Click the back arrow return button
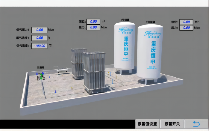 tap(196, 124)
